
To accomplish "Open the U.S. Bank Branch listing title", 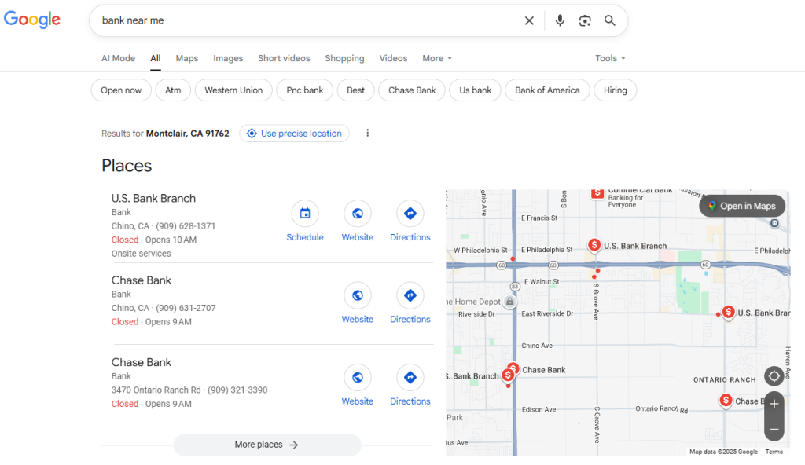I will tap(153, 198).
